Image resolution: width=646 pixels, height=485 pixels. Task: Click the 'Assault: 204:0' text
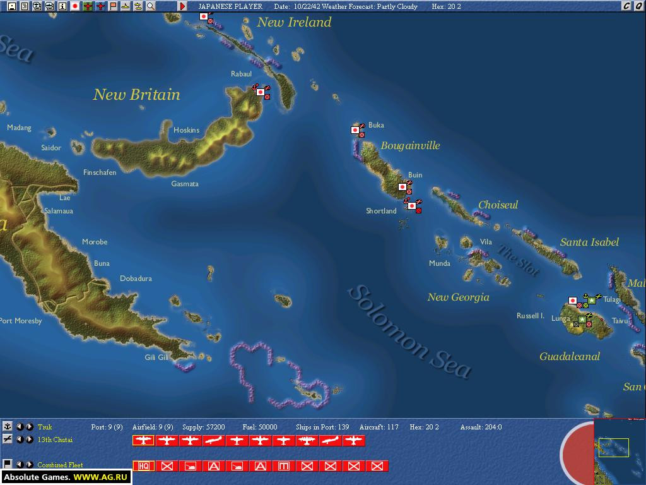481,427
